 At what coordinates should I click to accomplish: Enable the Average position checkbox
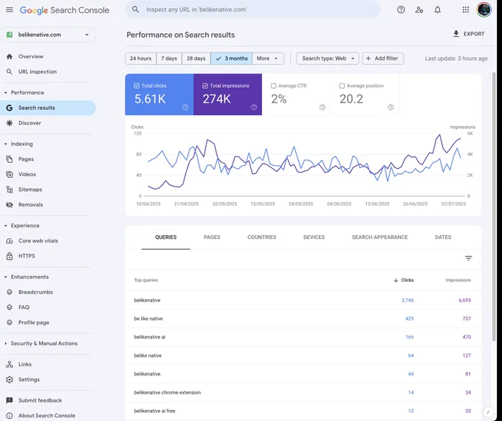coord(342,86)
